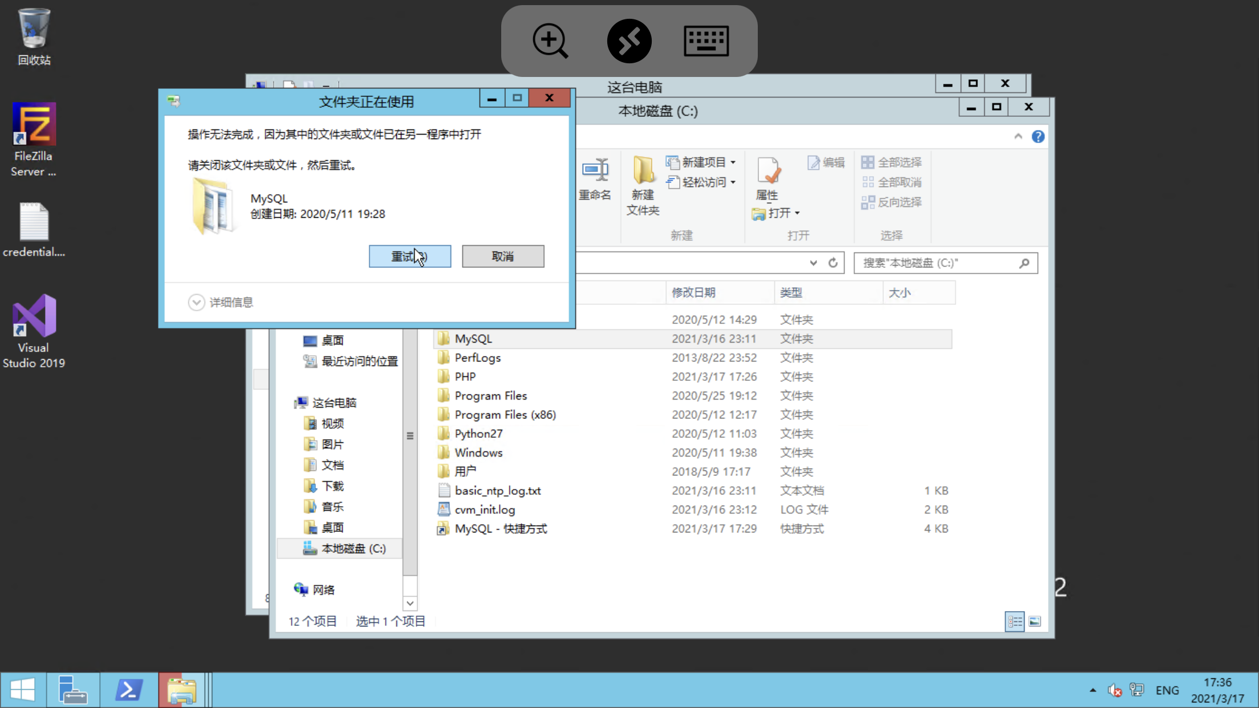1259x708 pixels.
Task: Select the credential text file on desktop
Action: (34, 230)
